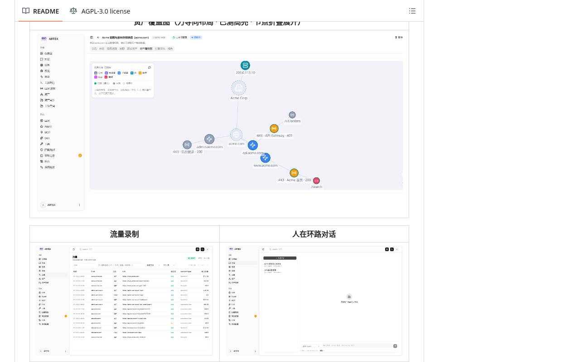This screenshot has height=362, width=580.
Task: Click the acme.com root domain node
Action: 236,134
